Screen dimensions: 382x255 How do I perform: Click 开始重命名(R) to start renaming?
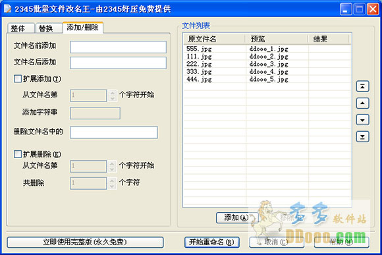pyautogui.click(x=211, y=242)
